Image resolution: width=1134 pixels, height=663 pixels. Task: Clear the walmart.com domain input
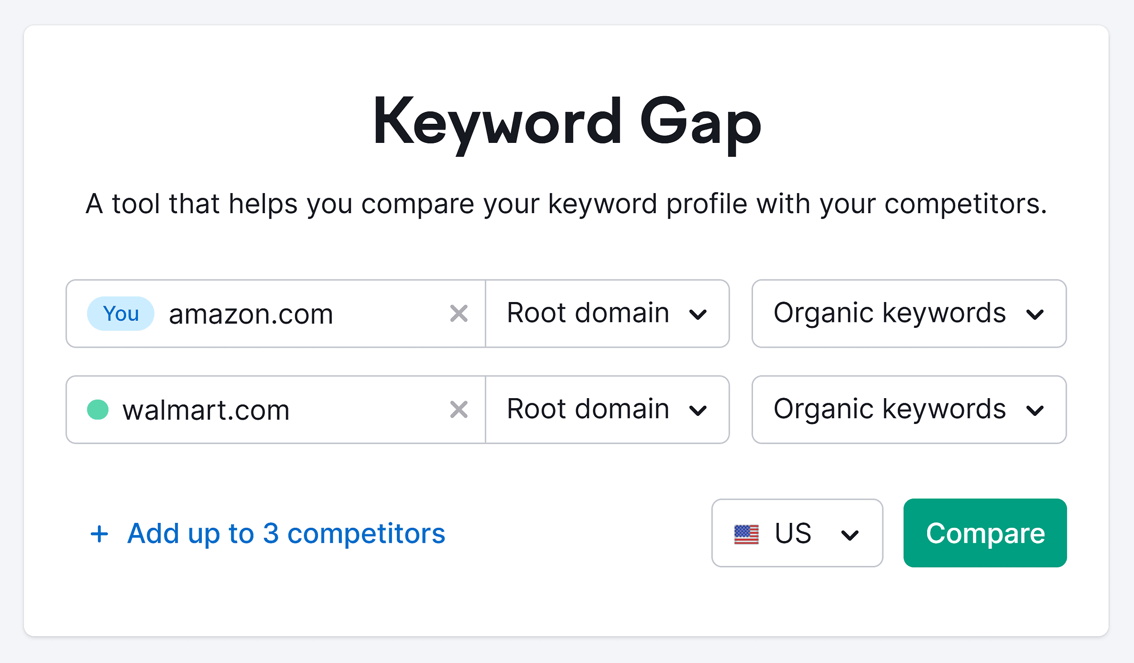(459, 409)
